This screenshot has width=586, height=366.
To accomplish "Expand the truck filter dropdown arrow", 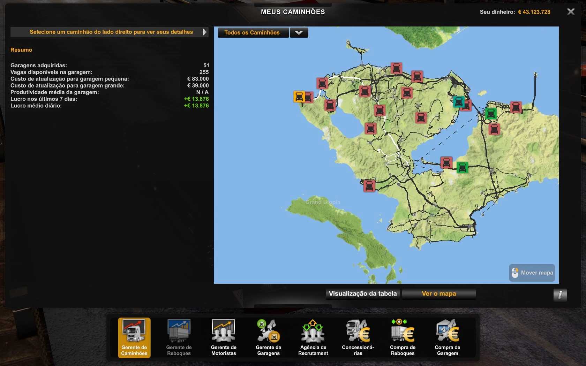I will 299,32.
